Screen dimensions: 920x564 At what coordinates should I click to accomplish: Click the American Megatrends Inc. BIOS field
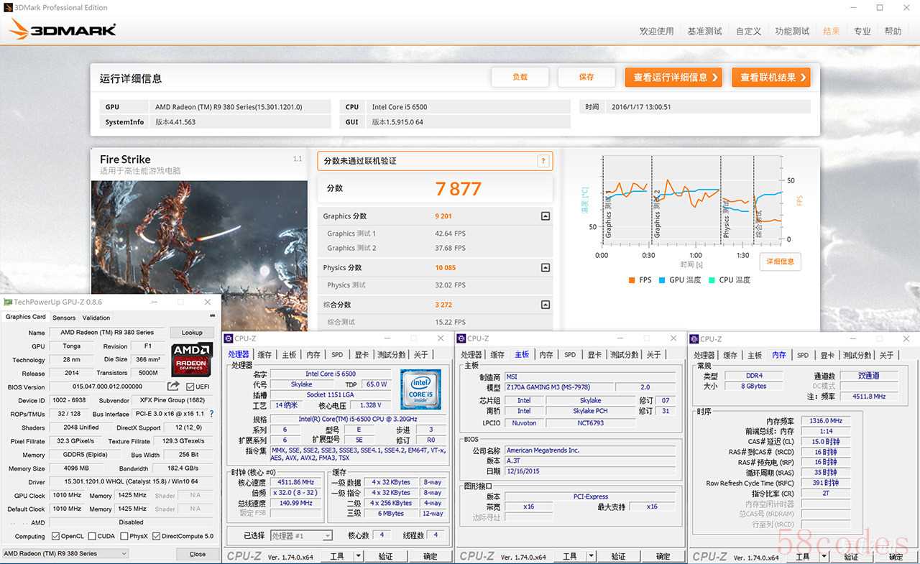click(x=589, y=450)
